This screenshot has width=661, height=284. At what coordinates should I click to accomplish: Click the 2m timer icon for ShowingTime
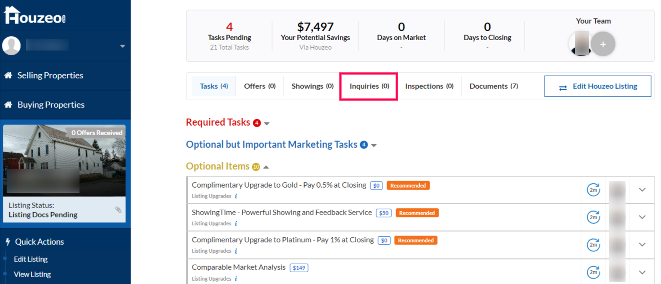pyautogui.click(x=593, y=217)
